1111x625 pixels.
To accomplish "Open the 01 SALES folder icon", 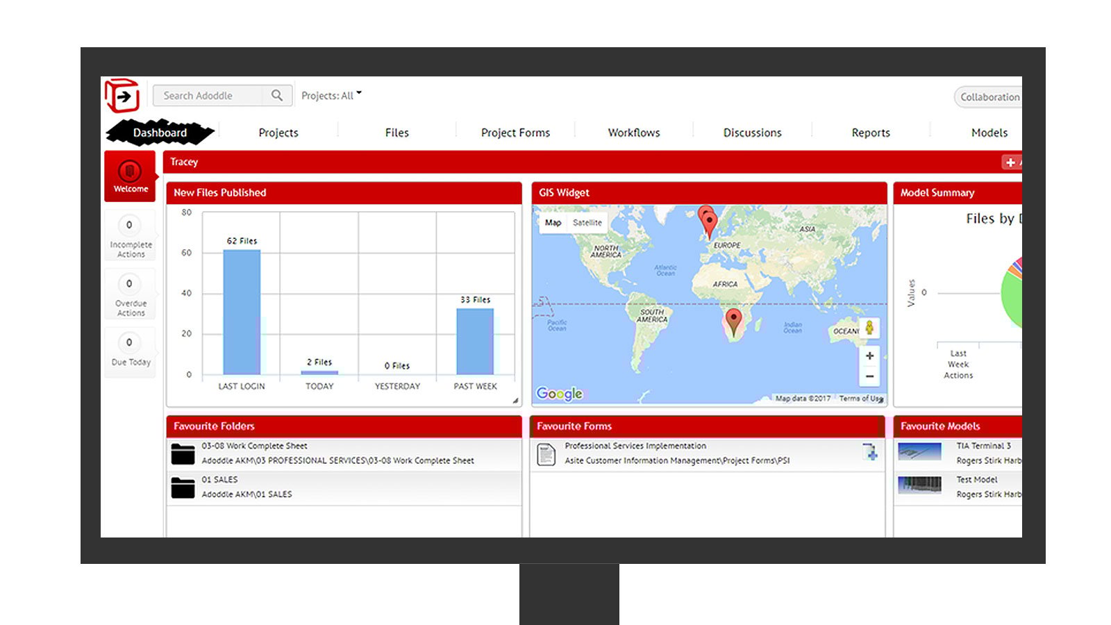I will pyautogui.click(x=183, y=487).
